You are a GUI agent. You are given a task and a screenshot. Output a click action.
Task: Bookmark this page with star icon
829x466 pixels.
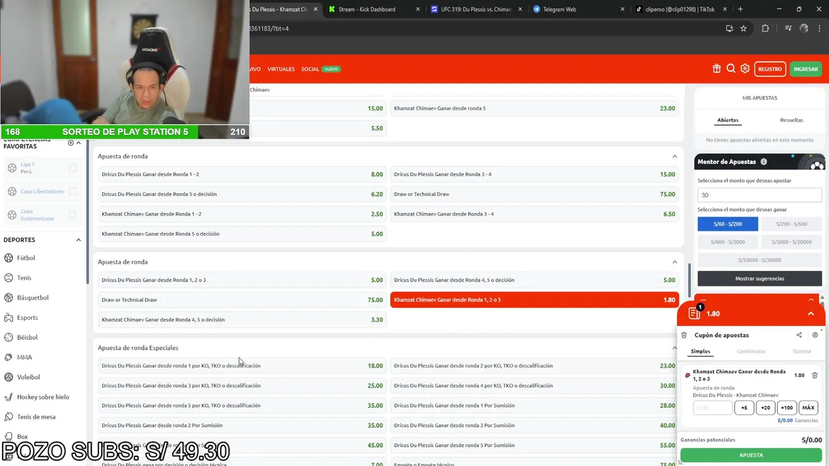coord(744,28)
